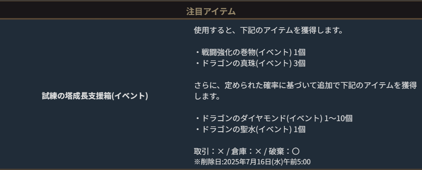Select ドラゴンの真珠(イベント) 3個 entry
Viewport: 422px width, 170px height.
coord(250,63)
